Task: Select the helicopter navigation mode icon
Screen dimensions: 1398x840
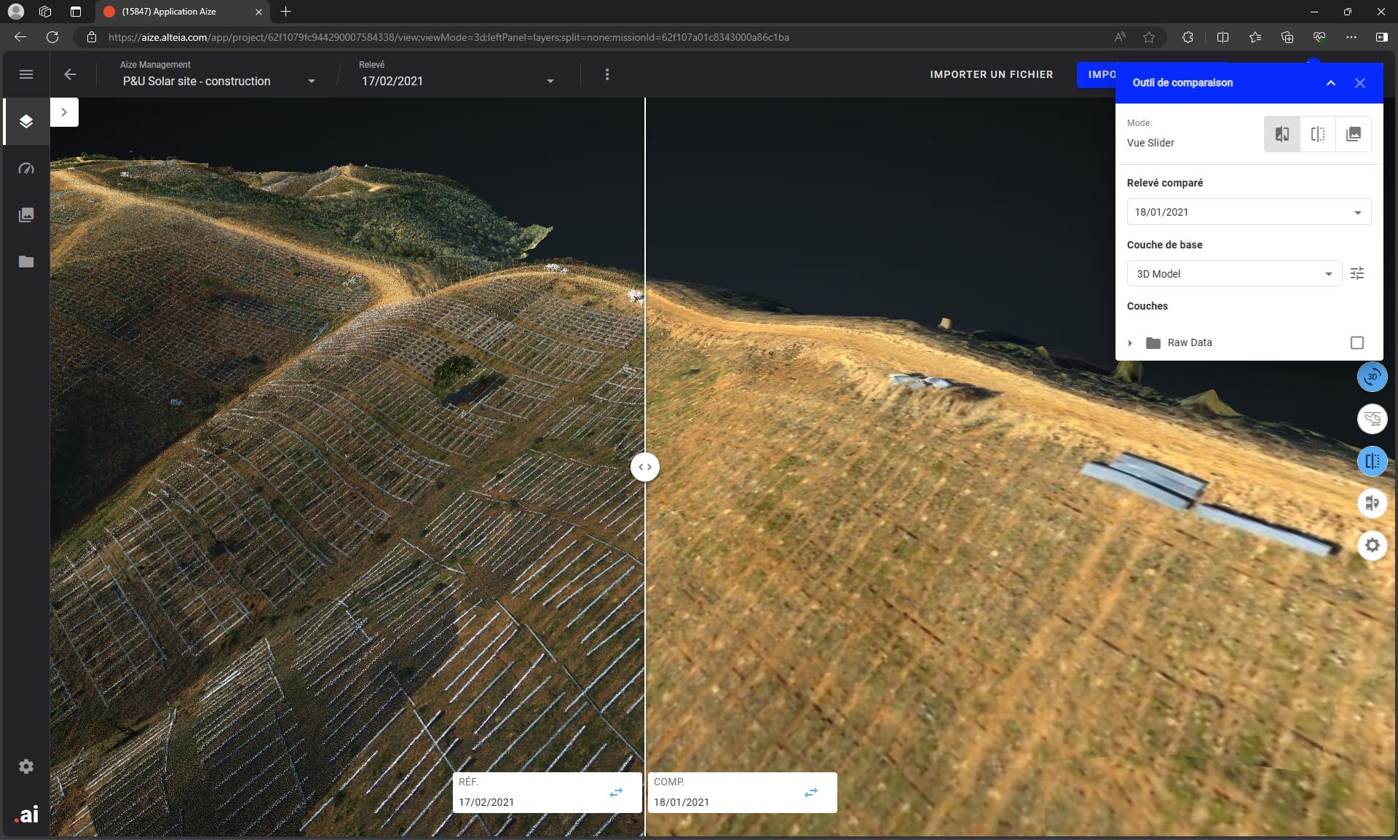Action: point(1372,419)
